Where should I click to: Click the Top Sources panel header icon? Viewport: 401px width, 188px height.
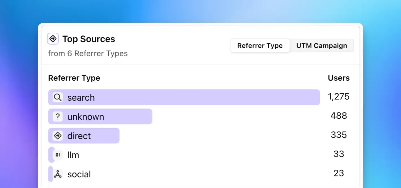(53, 39)
